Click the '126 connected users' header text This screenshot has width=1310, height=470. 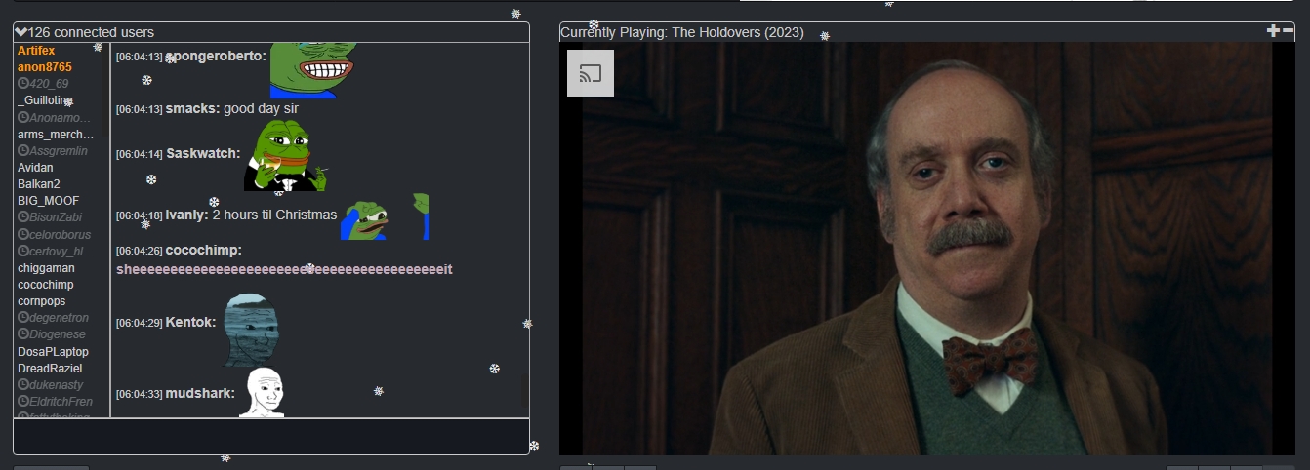click(91, 32)
